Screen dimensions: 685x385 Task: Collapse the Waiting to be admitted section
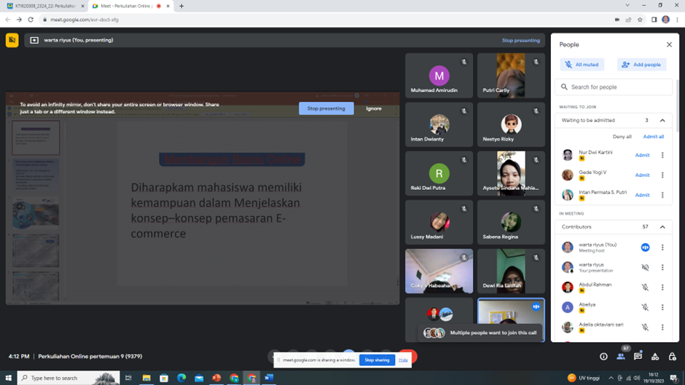(x=662, y=120)
